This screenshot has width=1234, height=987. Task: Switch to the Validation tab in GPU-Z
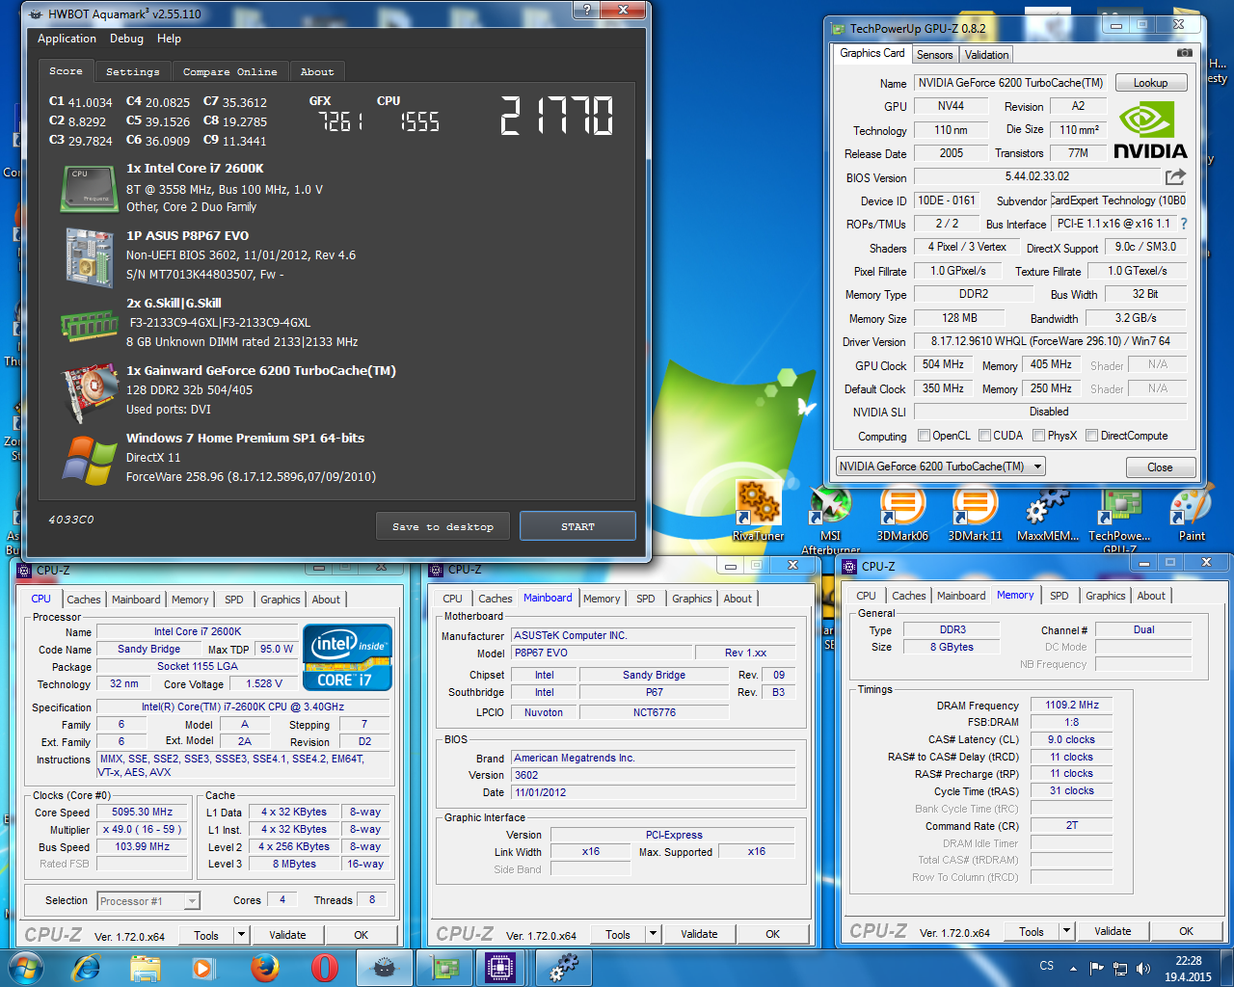[x=986, y=55]
